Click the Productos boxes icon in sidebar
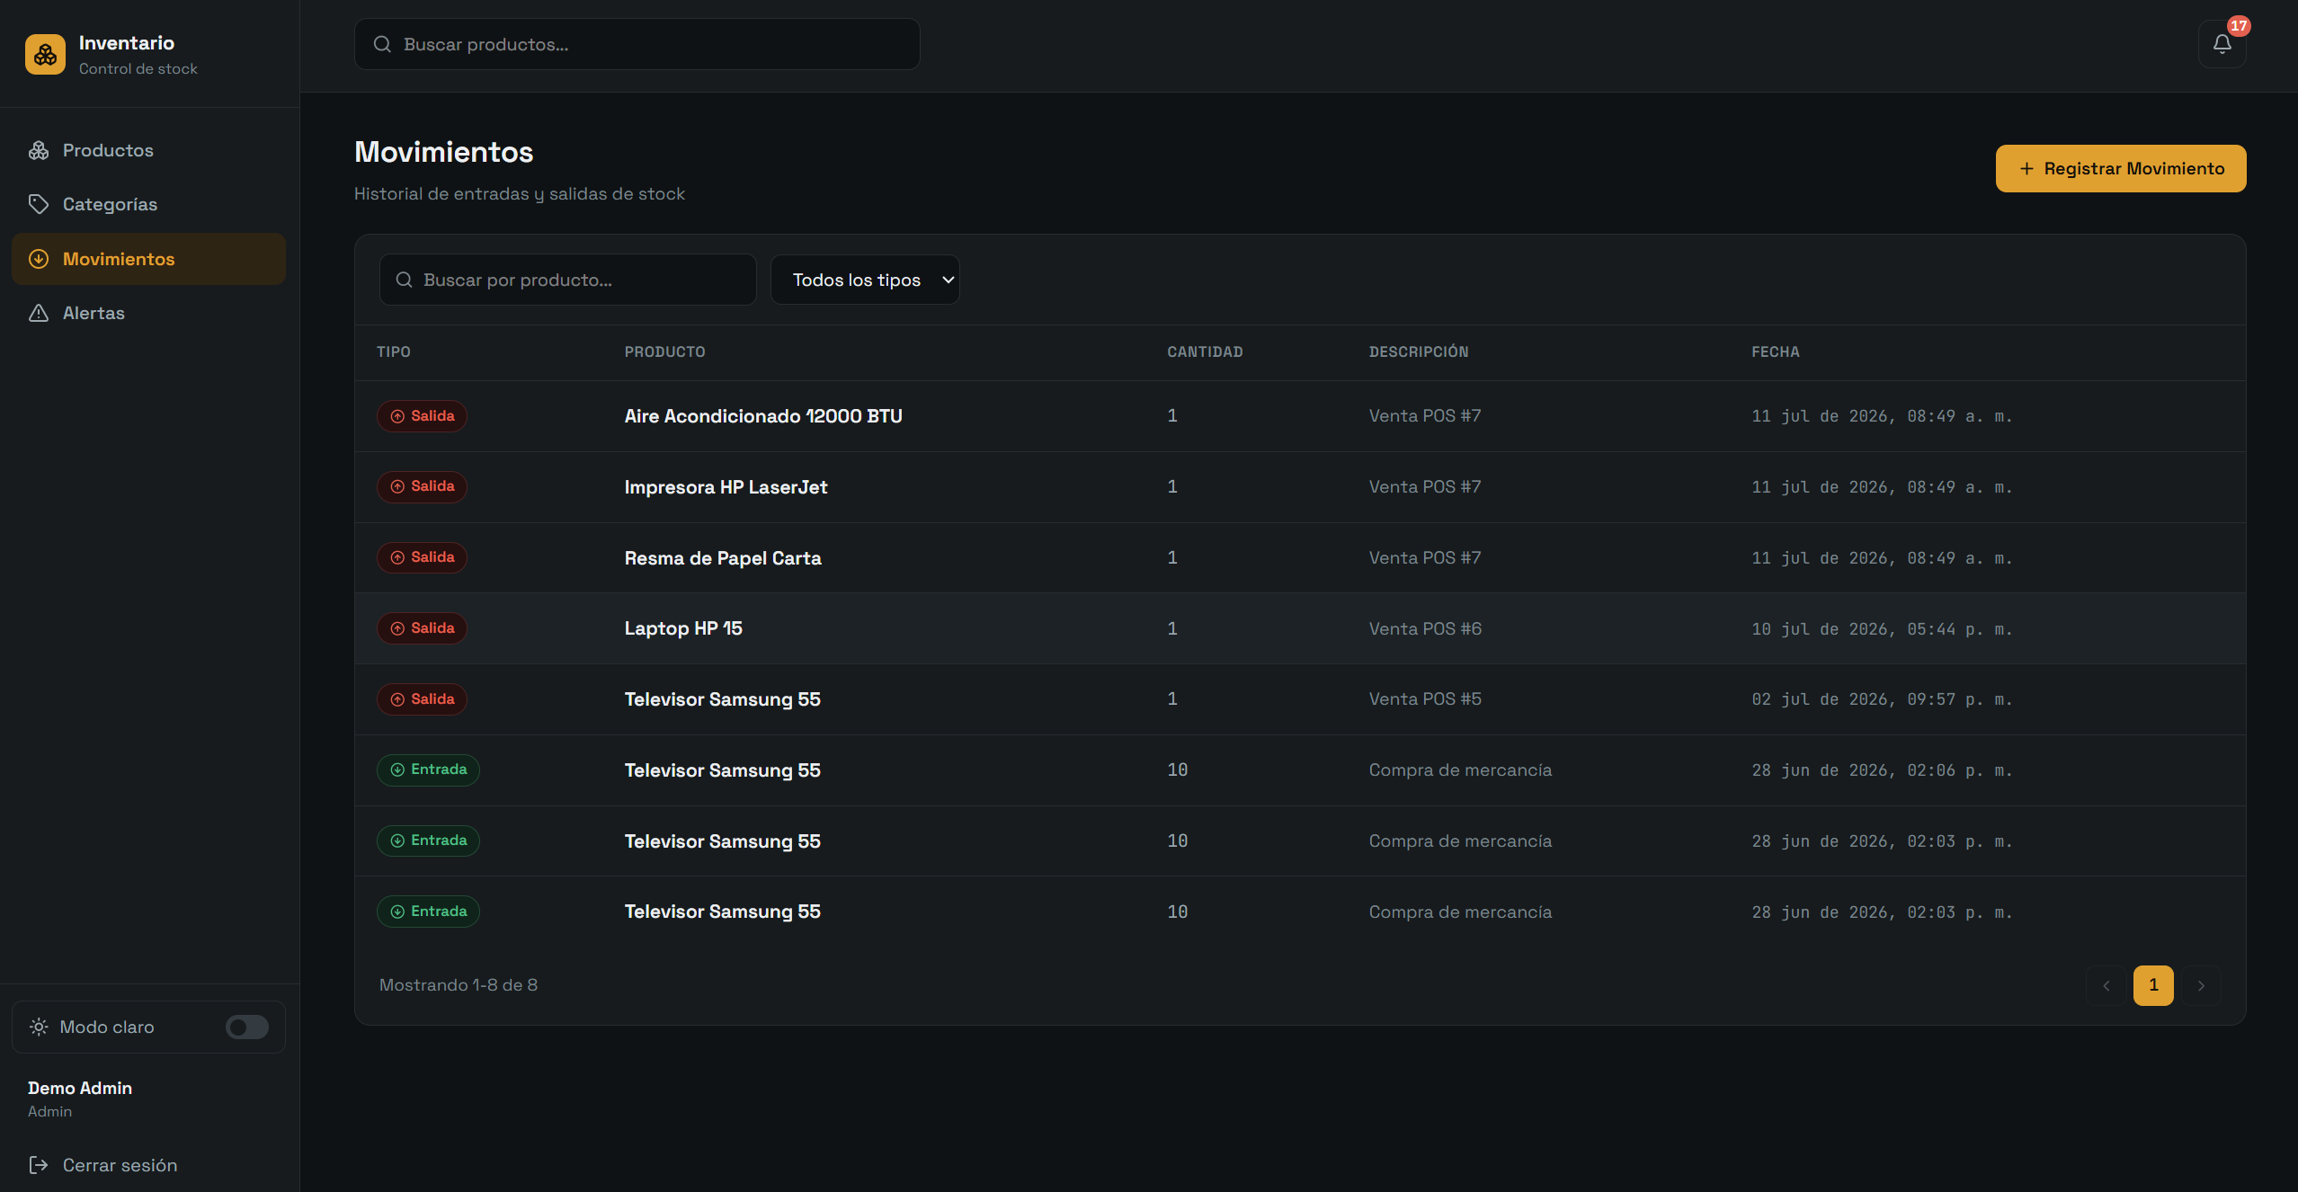Viewport: 2298px width, 1192px height. click(39, 150)
